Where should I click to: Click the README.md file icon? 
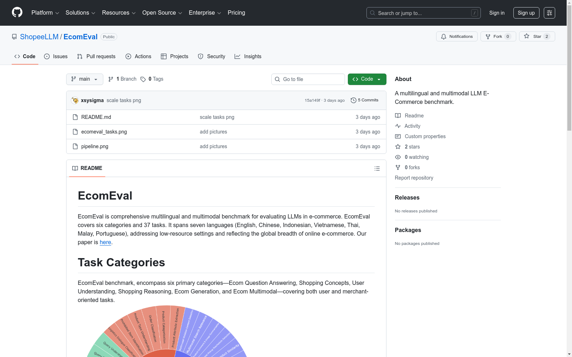tap(75, 117)
